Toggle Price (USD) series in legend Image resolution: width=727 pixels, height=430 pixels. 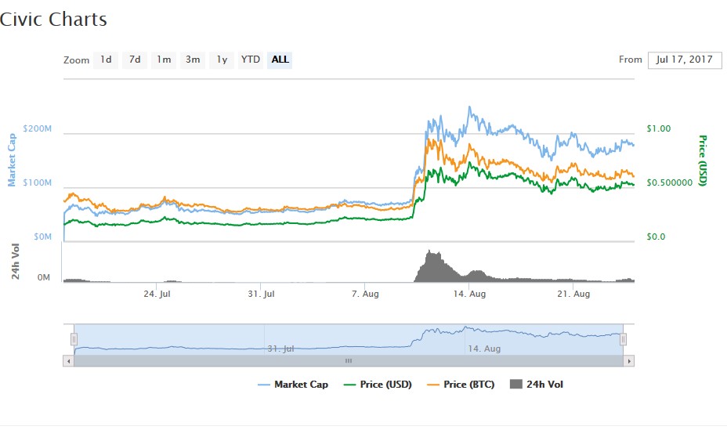[378, 384]
